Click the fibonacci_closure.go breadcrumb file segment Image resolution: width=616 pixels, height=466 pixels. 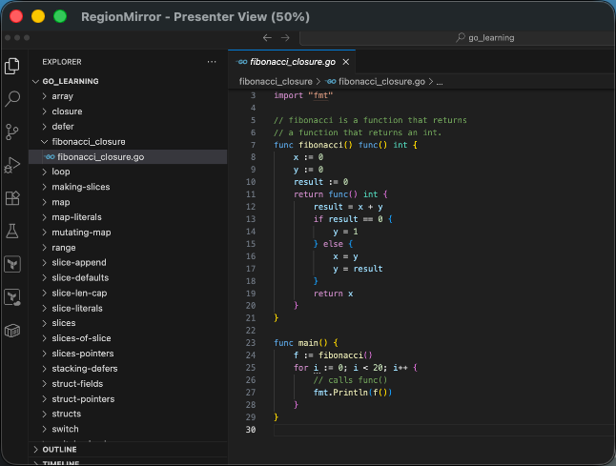pos(380,82)
